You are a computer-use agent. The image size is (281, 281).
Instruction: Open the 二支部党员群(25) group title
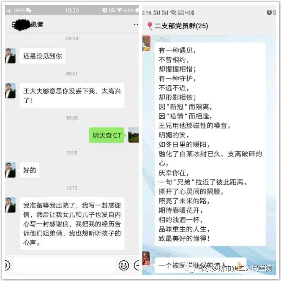point(181,26)
